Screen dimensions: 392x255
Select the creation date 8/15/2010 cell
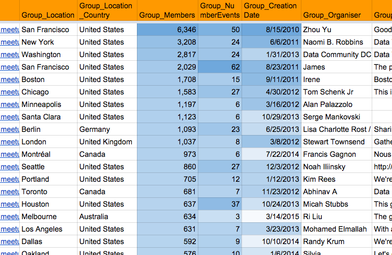click(x=271, y=30)
